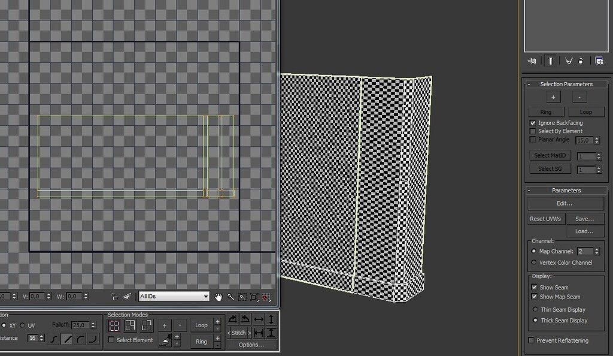The height and width of the screenshot is (356, 613).
Task: Switch to Edge selection mode under Selection Modes
Action: pyautogui.click(x=129, y=325)
